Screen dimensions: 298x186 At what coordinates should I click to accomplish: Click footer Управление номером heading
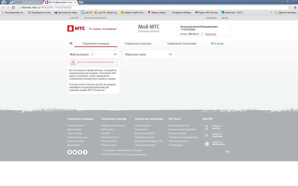(x=80, y=119)
